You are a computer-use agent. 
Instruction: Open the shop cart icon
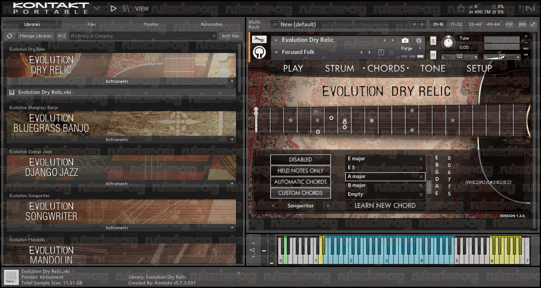(461, 8)
